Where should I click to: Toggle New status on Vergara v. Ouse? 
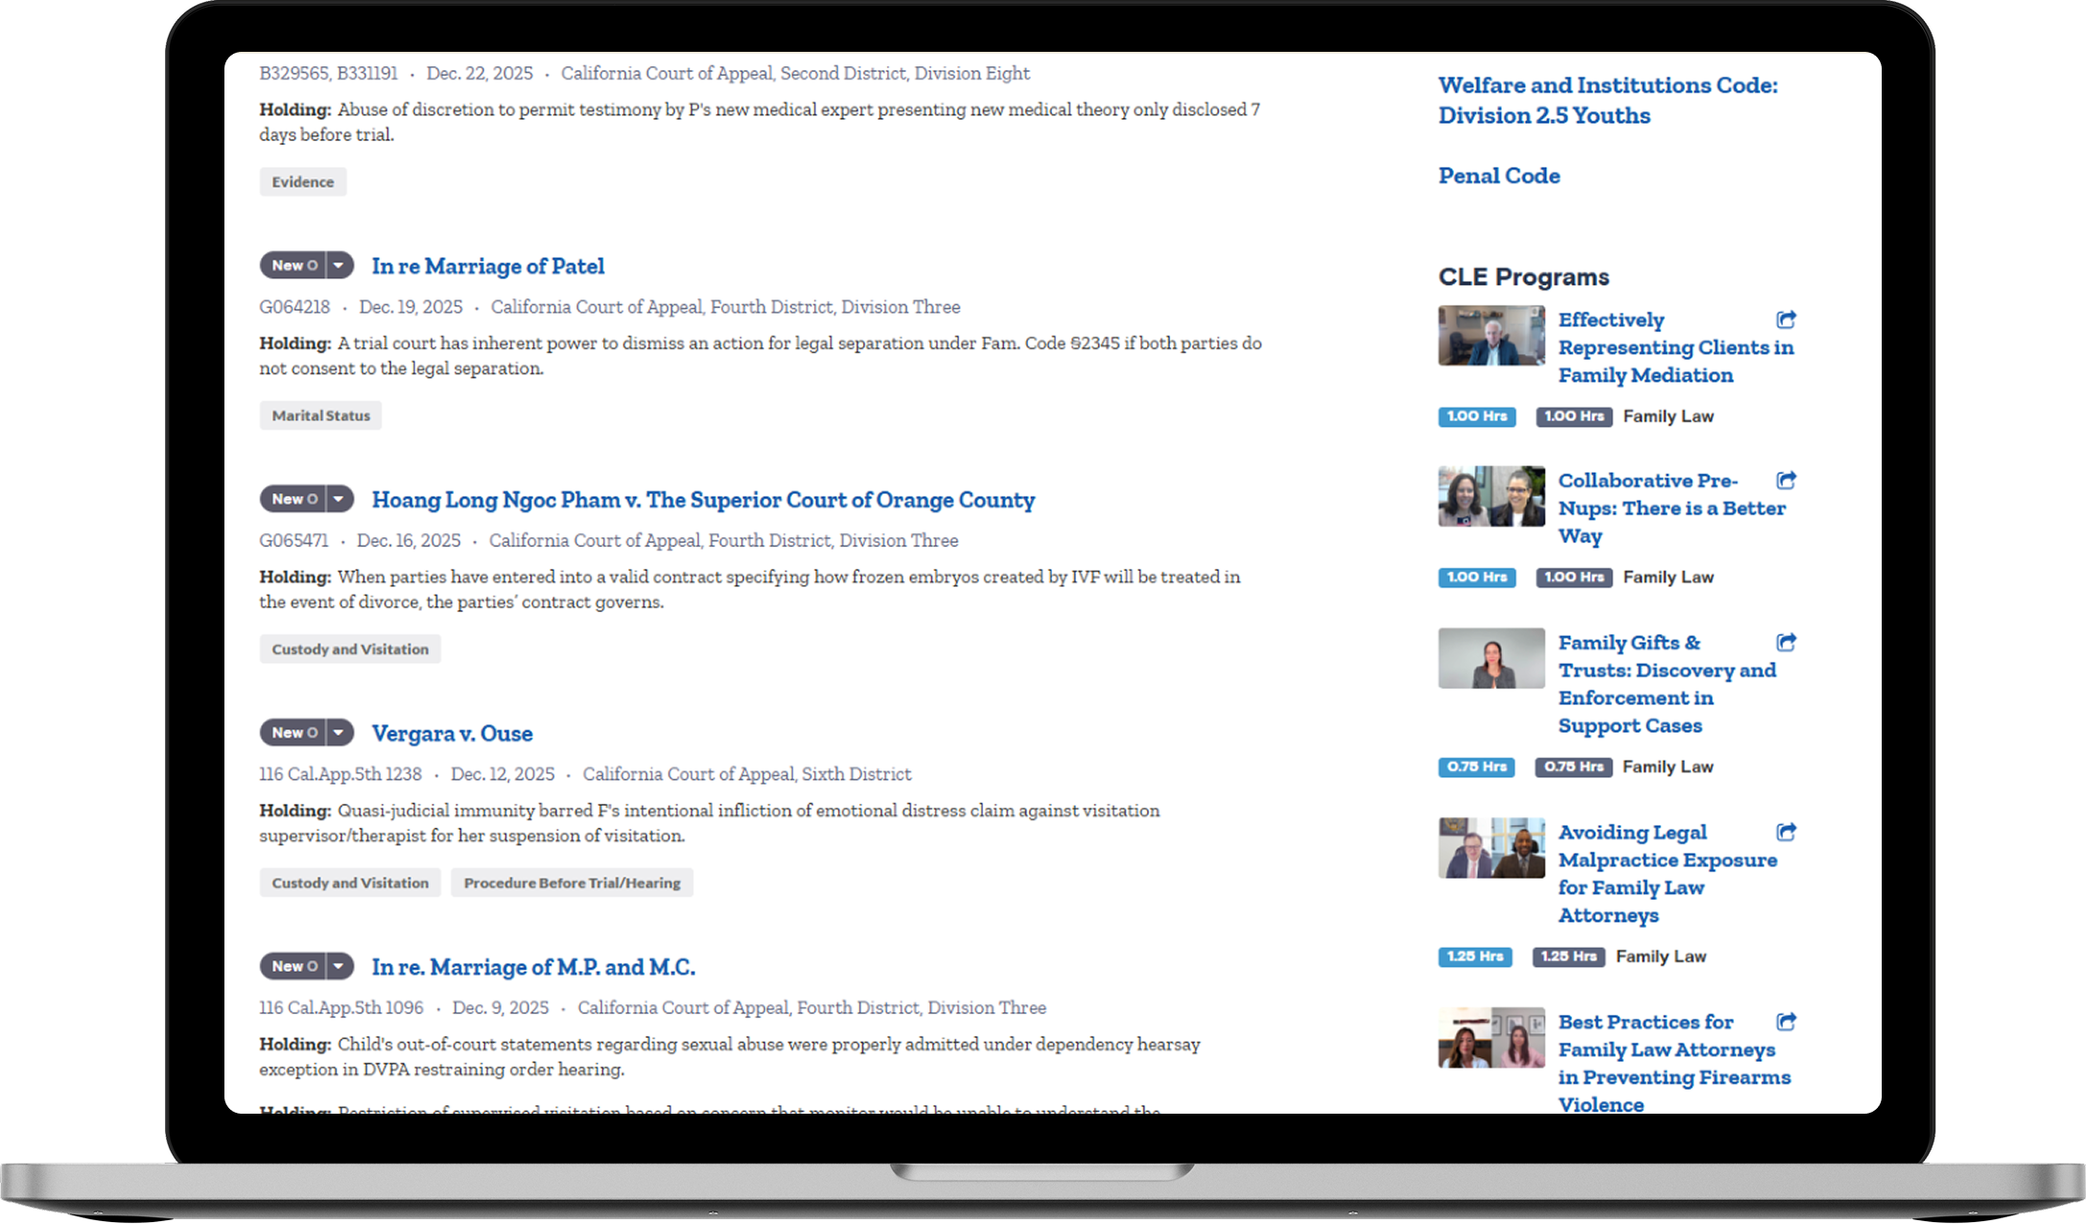[x=293, y=733]
